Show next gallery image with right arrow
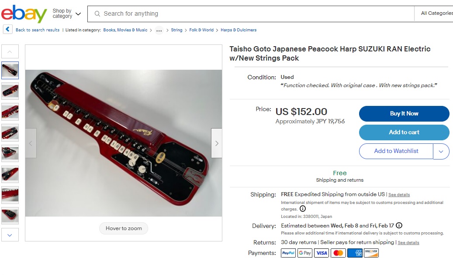Image resolution: width=453 pixels, height=275 pixels. [x=217, y=143]
